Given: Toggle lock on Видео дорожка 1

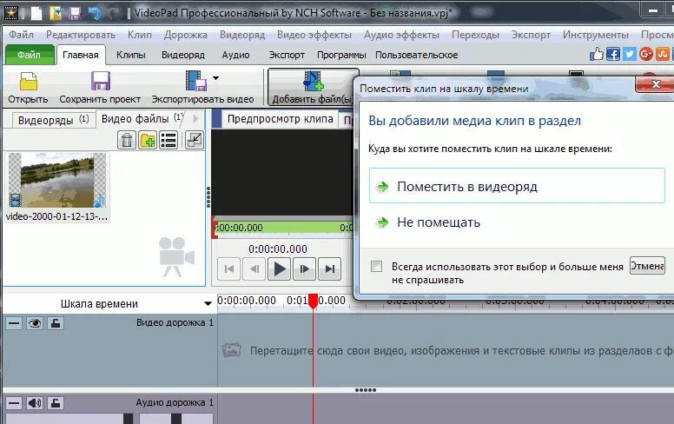Looking at the screenshot, I should pyautogui.click(x=56, y=323).
